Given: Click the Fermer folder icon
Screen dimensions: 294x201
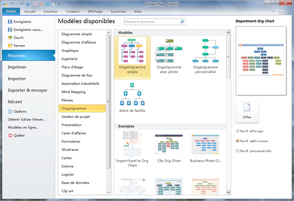Looking at the screenshot, I should pyautogui.click(x=10, y=46).
